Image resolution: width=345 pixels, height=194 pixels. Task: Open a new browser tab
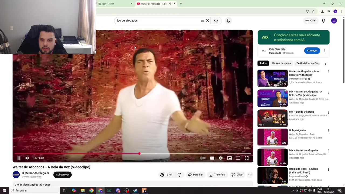coord(181,4)
